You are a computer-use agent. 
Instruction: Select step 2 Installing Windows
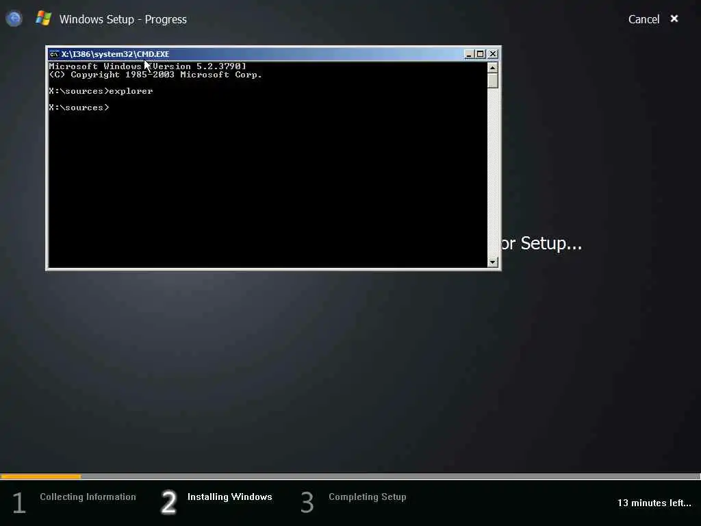tap(217, 501)
